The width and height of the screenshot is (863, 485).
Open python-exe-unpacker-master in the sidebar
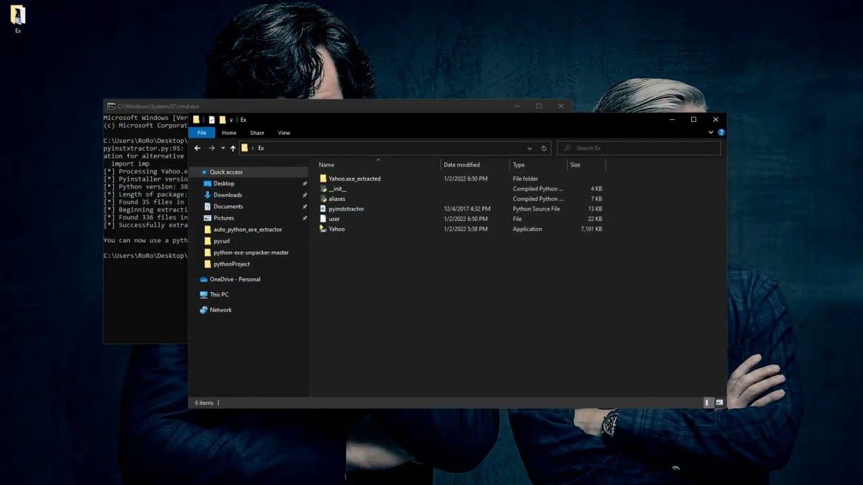(x=251, y=253)
